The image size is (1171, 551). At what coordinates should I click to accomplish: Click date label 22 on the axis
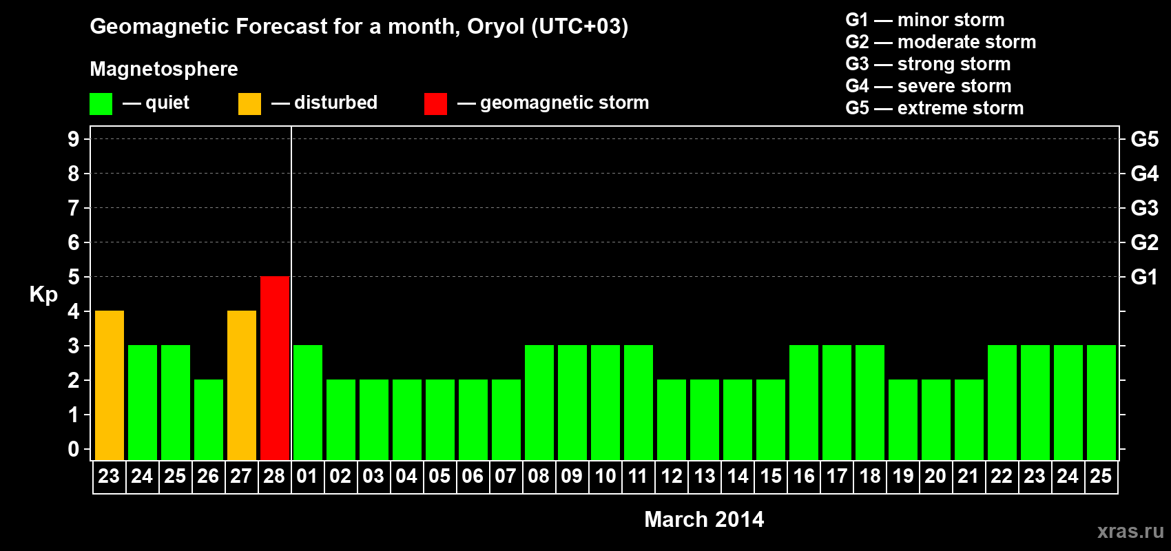1002,477
